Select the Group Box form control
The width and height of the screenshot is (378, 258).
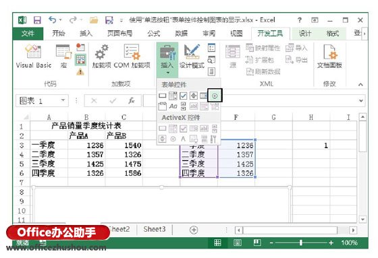pyautogui.click(x=163, y=106)
